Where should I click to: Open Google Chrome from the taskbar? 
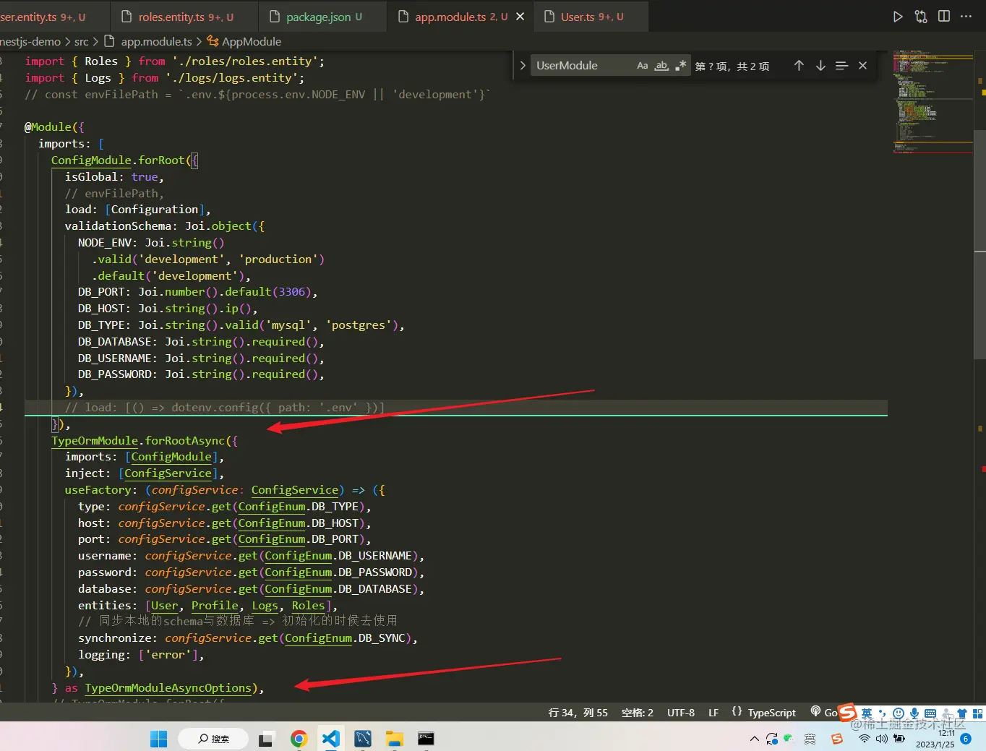coord(299,739)
